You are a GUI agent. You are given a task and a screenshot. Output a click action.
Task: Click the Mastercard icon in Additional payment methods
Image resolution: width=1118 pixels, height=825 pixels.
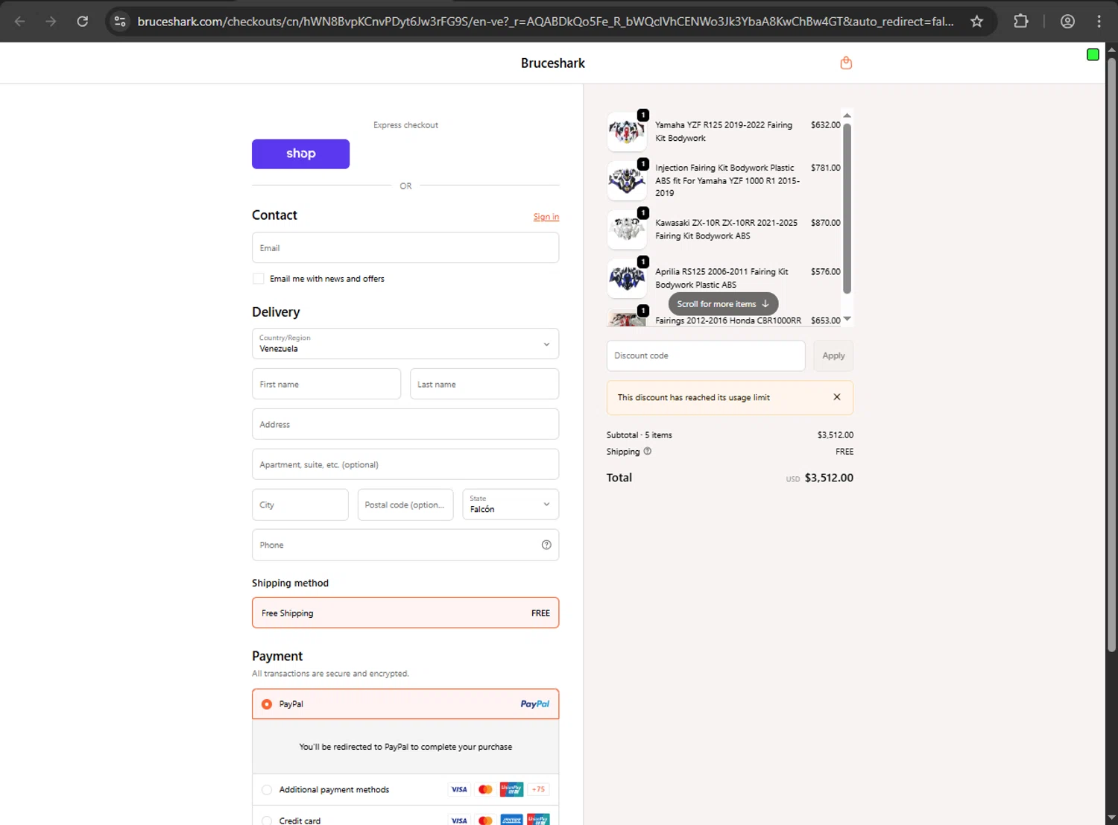485,789
